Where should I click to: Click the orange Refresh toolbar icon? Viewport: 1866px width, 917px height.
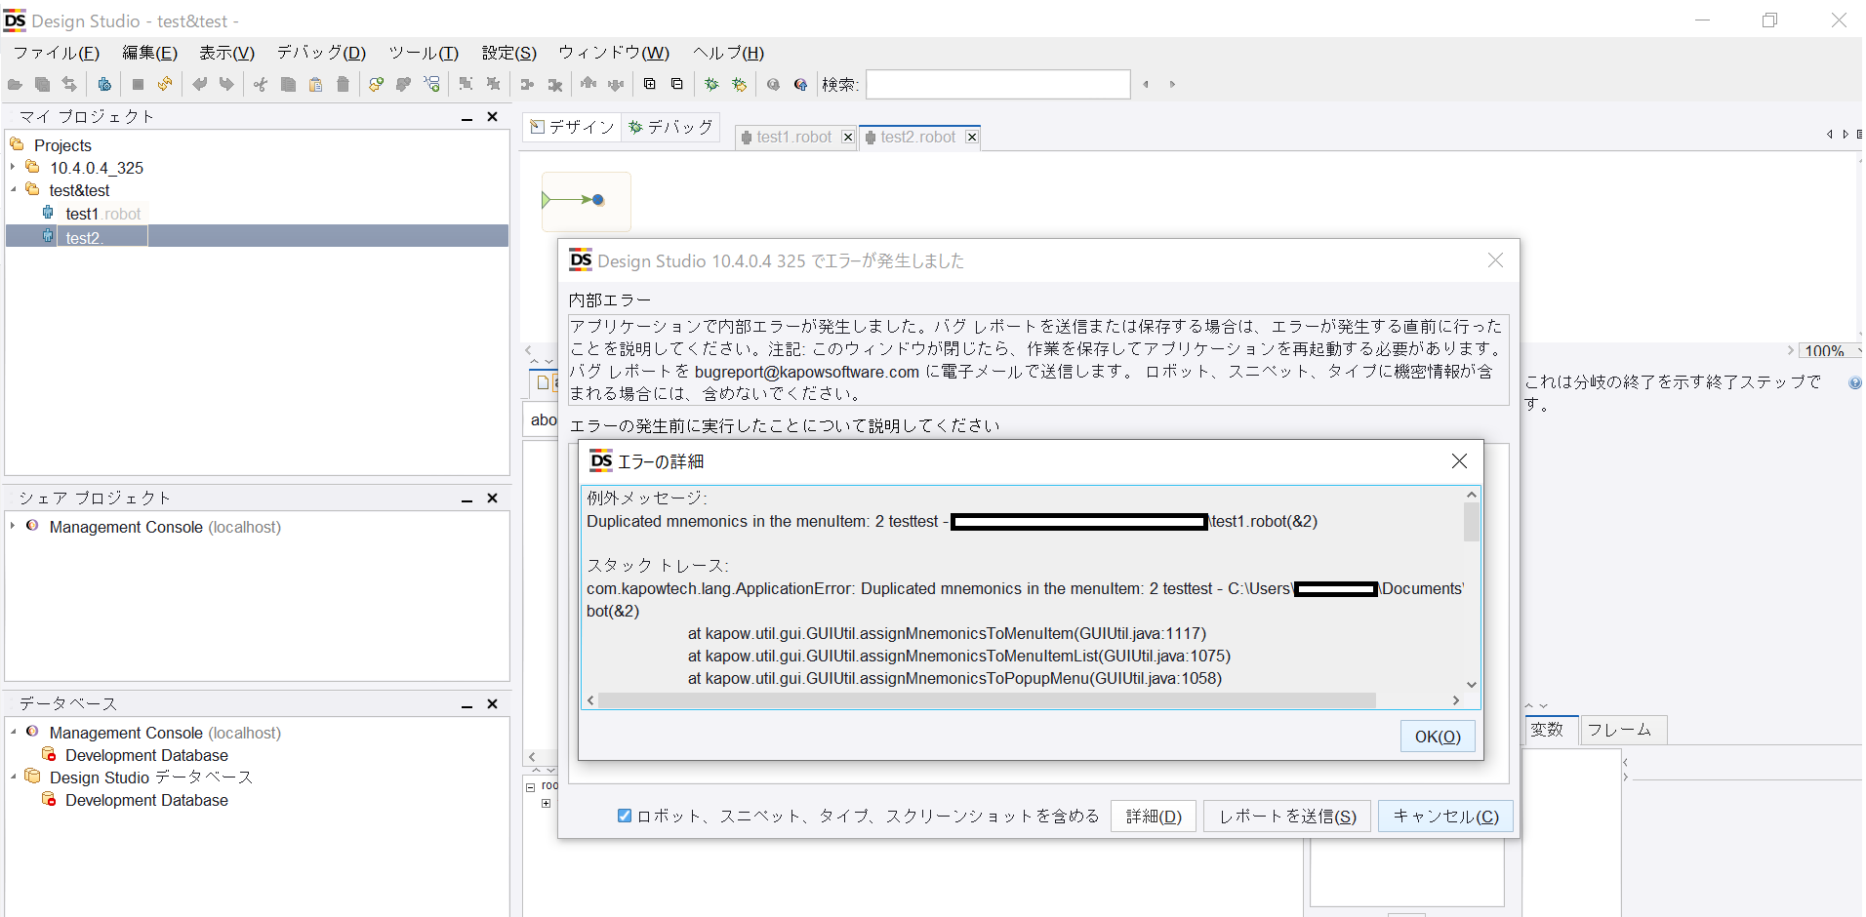(x=165, y=85)
